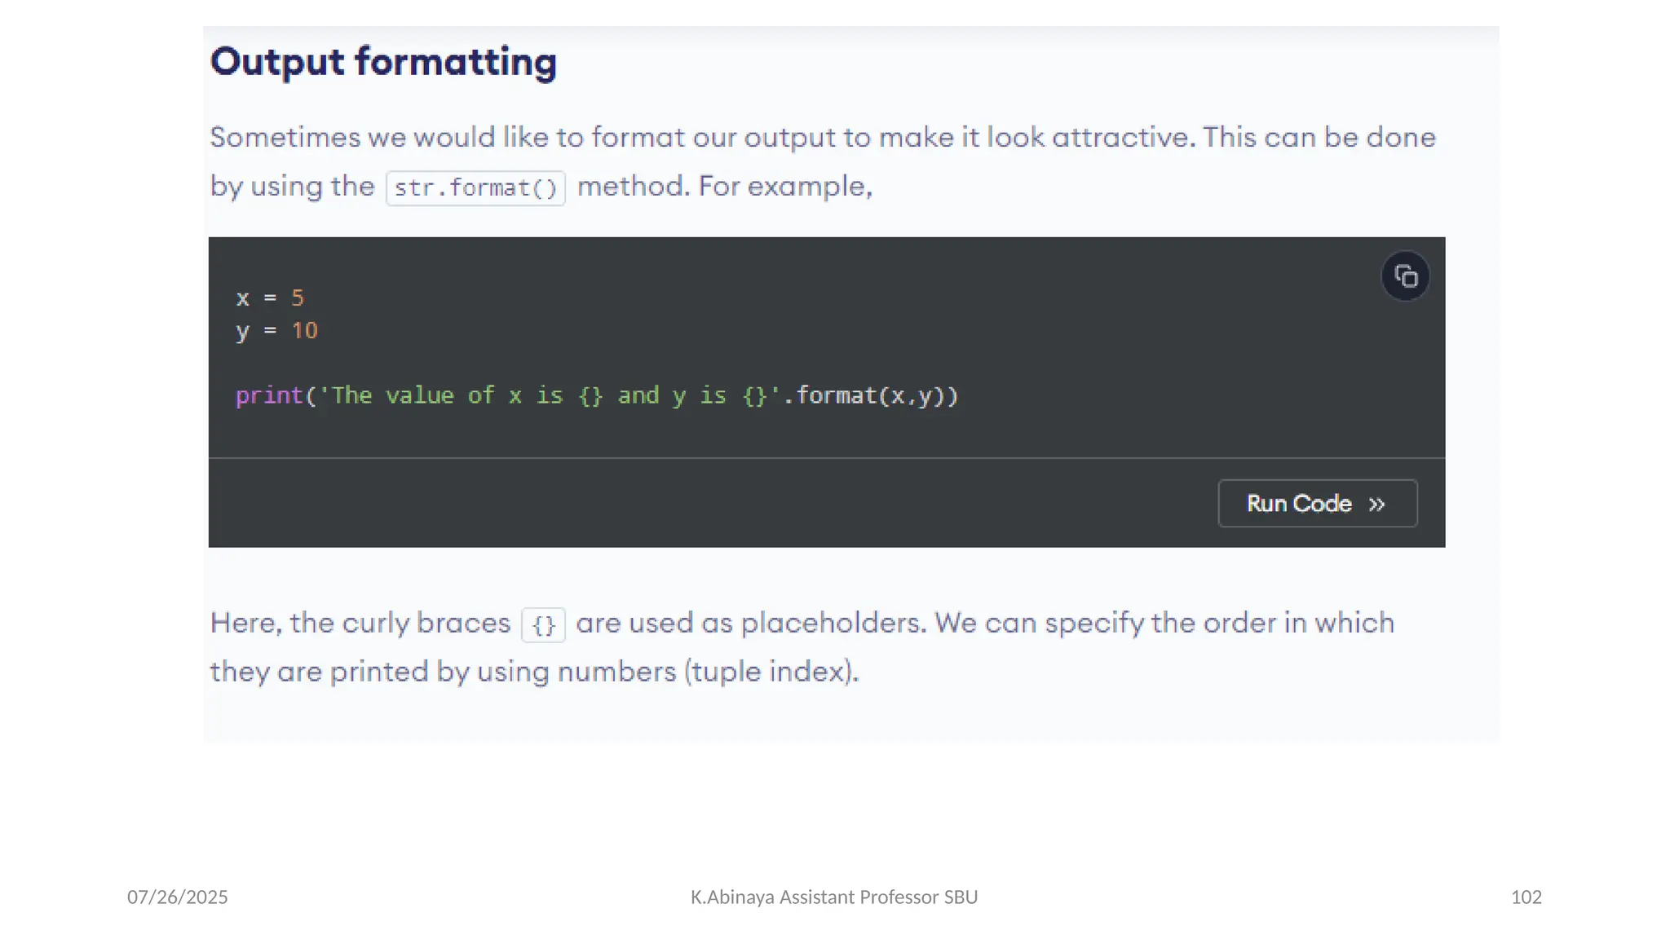Click the str.format() inline code box
The height and width of the screenshot is (939, 1670).
pos(475,188)
